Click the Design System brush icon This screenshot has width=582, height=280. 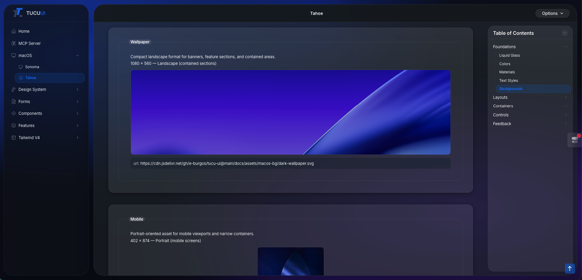pos(14,89)
